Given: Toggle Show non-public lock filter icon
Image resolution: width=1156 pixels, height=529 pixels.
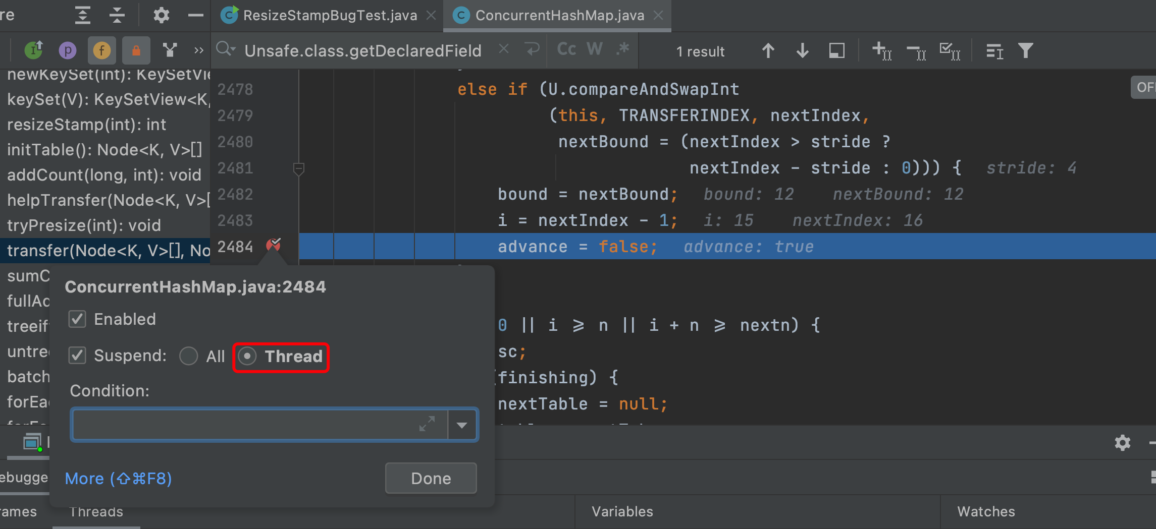Looking at the screenshot, I should [136, 50].
